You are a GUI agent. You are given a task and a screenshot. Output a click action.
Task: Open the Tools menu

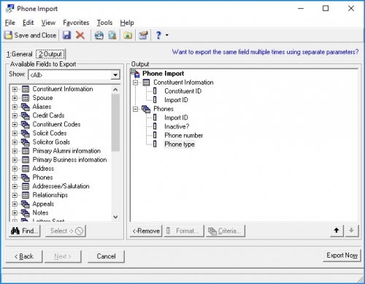pyautogui.click(x=104, y=23)
